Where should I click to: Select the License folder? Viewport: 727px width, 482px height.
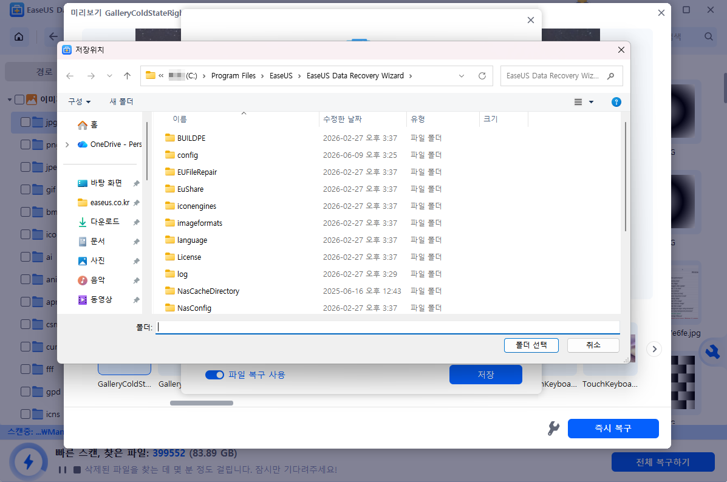(183, 257)
